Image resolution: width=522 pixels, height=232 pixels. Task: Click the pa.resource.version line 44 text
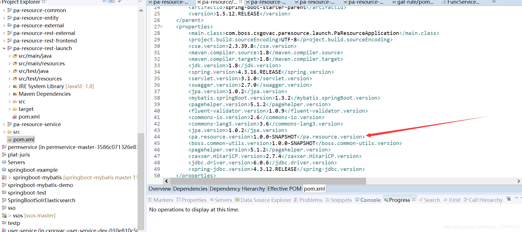click(x=277, y=137)
